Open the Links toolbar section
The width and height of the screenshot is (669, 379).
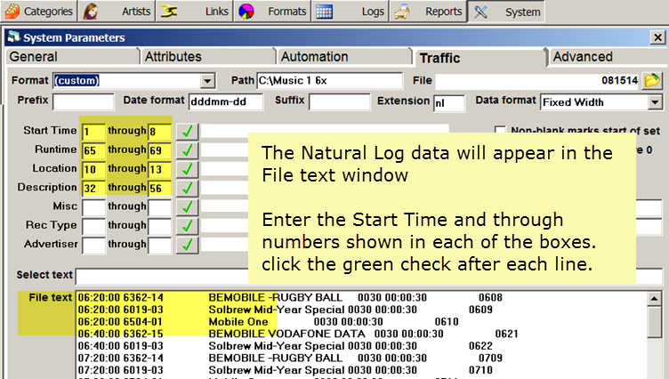click(194, 11)
